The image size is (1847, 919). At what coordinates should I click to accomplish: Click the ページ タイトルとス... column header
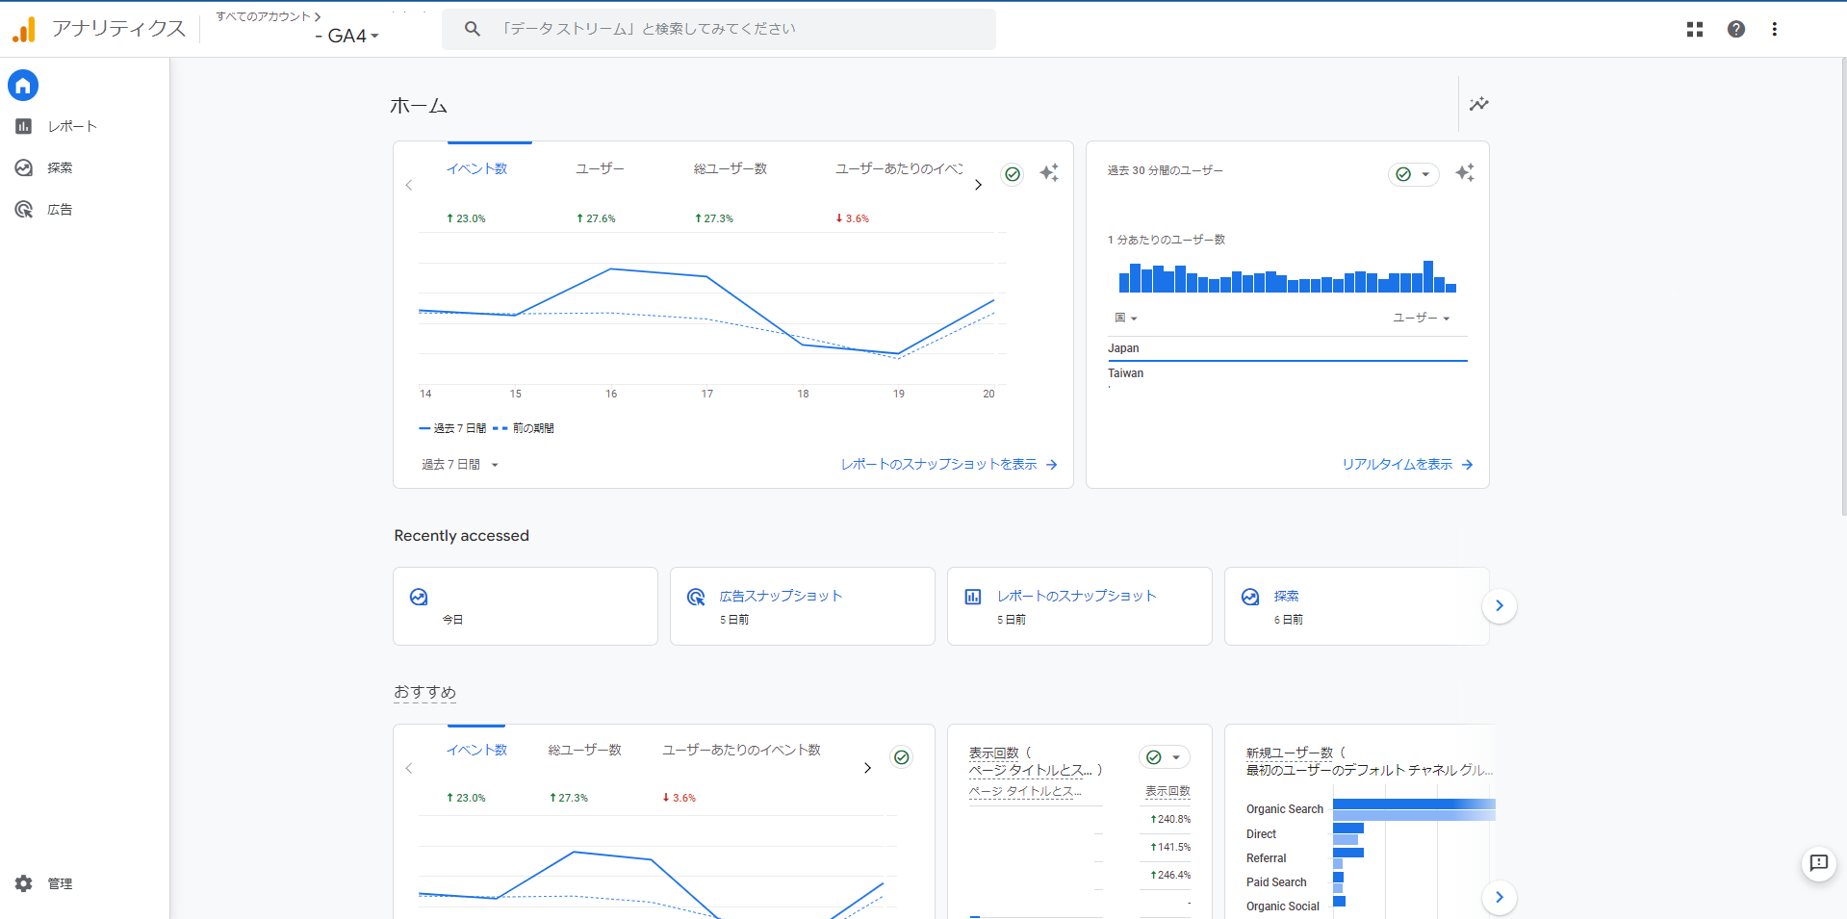(x=1025, y=792)
